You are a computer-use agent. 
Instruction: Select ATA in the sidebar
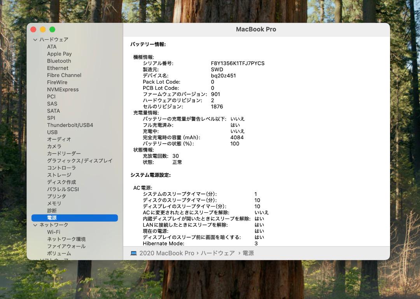(52, 47)
